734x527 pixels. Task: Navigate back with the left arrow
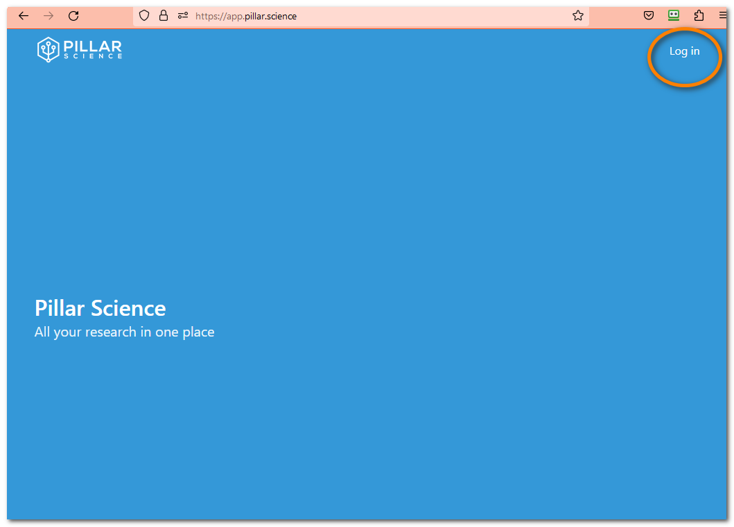[x=23, y=15]
